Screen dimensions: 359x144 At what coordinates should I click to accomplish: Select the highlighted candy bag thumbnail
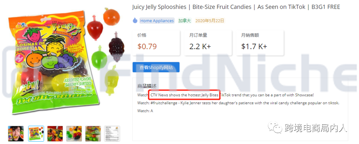coord(36,133)
